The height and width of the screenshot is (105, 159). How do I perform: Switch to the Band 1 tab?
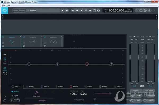(16, 86)
